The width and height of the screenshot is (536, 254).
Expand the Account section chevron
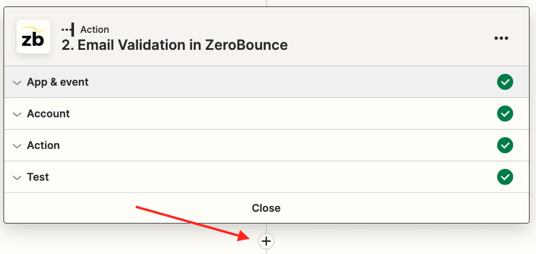click(x=16, y=114)
